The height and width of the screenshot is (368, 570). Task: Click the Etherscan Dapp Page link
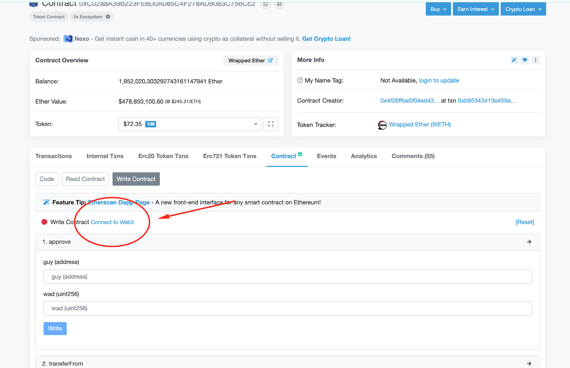click(119, 202)
